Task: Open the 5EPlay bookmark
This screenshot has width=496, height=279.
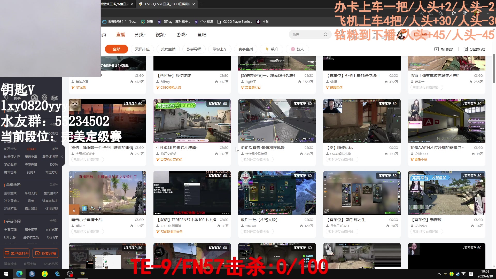Action: click(x=174, y=22)
